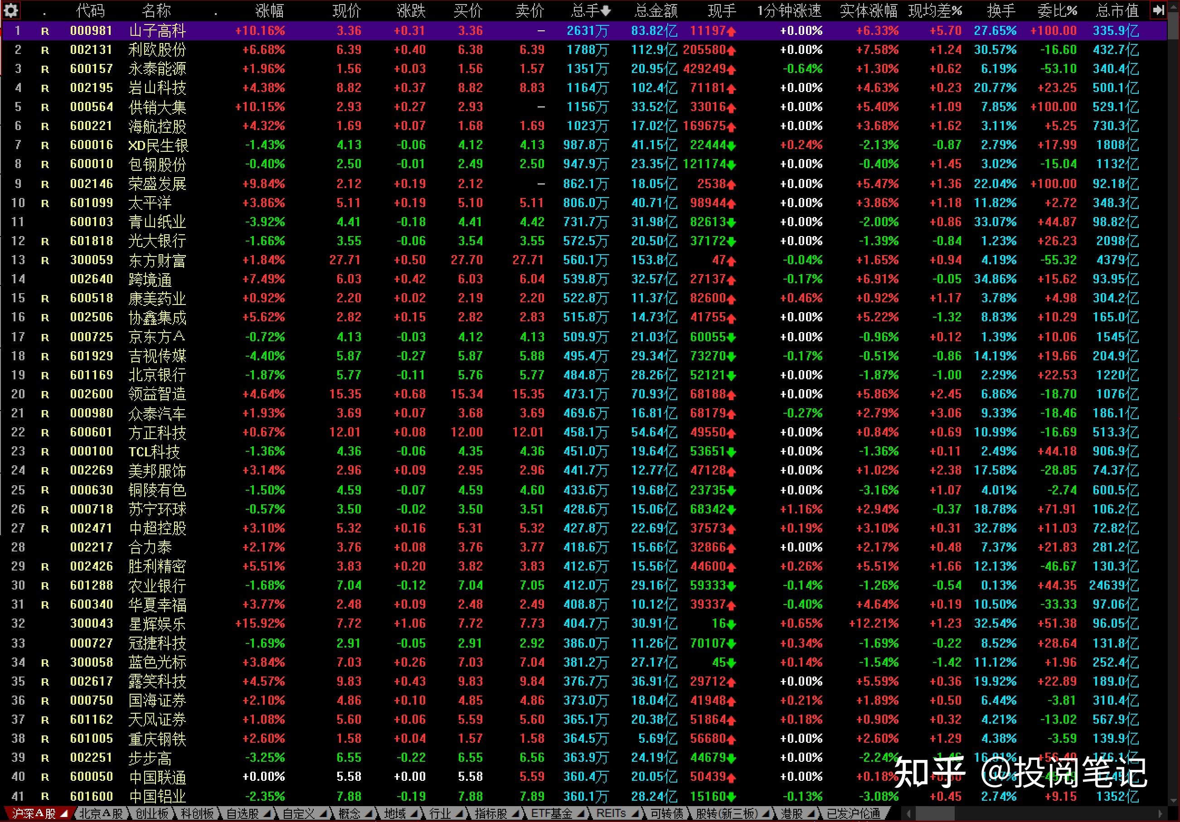This screenshot has width=1180, height=822.
Task: Open the 自定义 tab dropdown triangle
Action: [323, 814]
